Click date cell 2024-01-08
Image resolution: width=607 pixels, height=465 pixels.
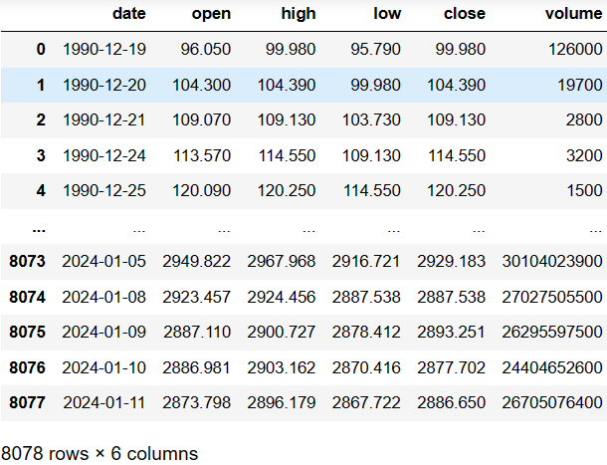tap(103, 297)
